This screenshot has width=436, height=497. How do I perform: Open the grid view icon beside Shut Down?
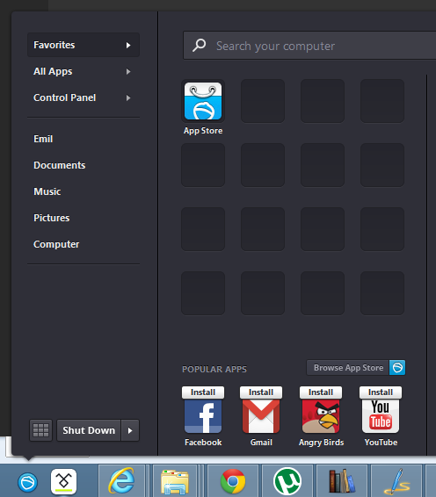coord(41,430)
